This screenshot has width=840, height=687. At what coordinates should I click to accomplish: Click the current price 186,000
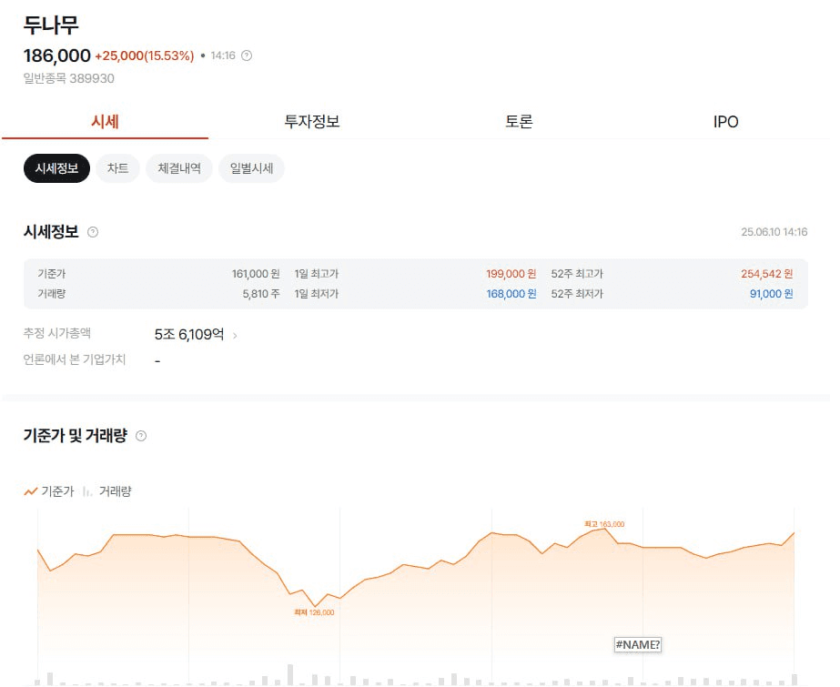click(x=57, y=56)
